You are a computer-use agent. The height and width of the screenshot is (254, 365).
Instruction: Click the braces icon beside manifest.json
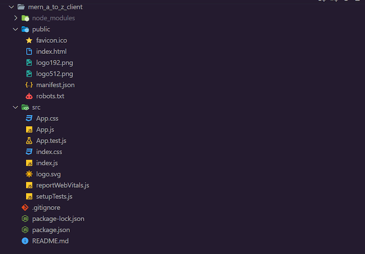[29, 85]
